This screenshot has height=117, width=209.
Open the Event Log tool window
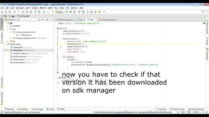pyautogui.click(x=161, y=109)
